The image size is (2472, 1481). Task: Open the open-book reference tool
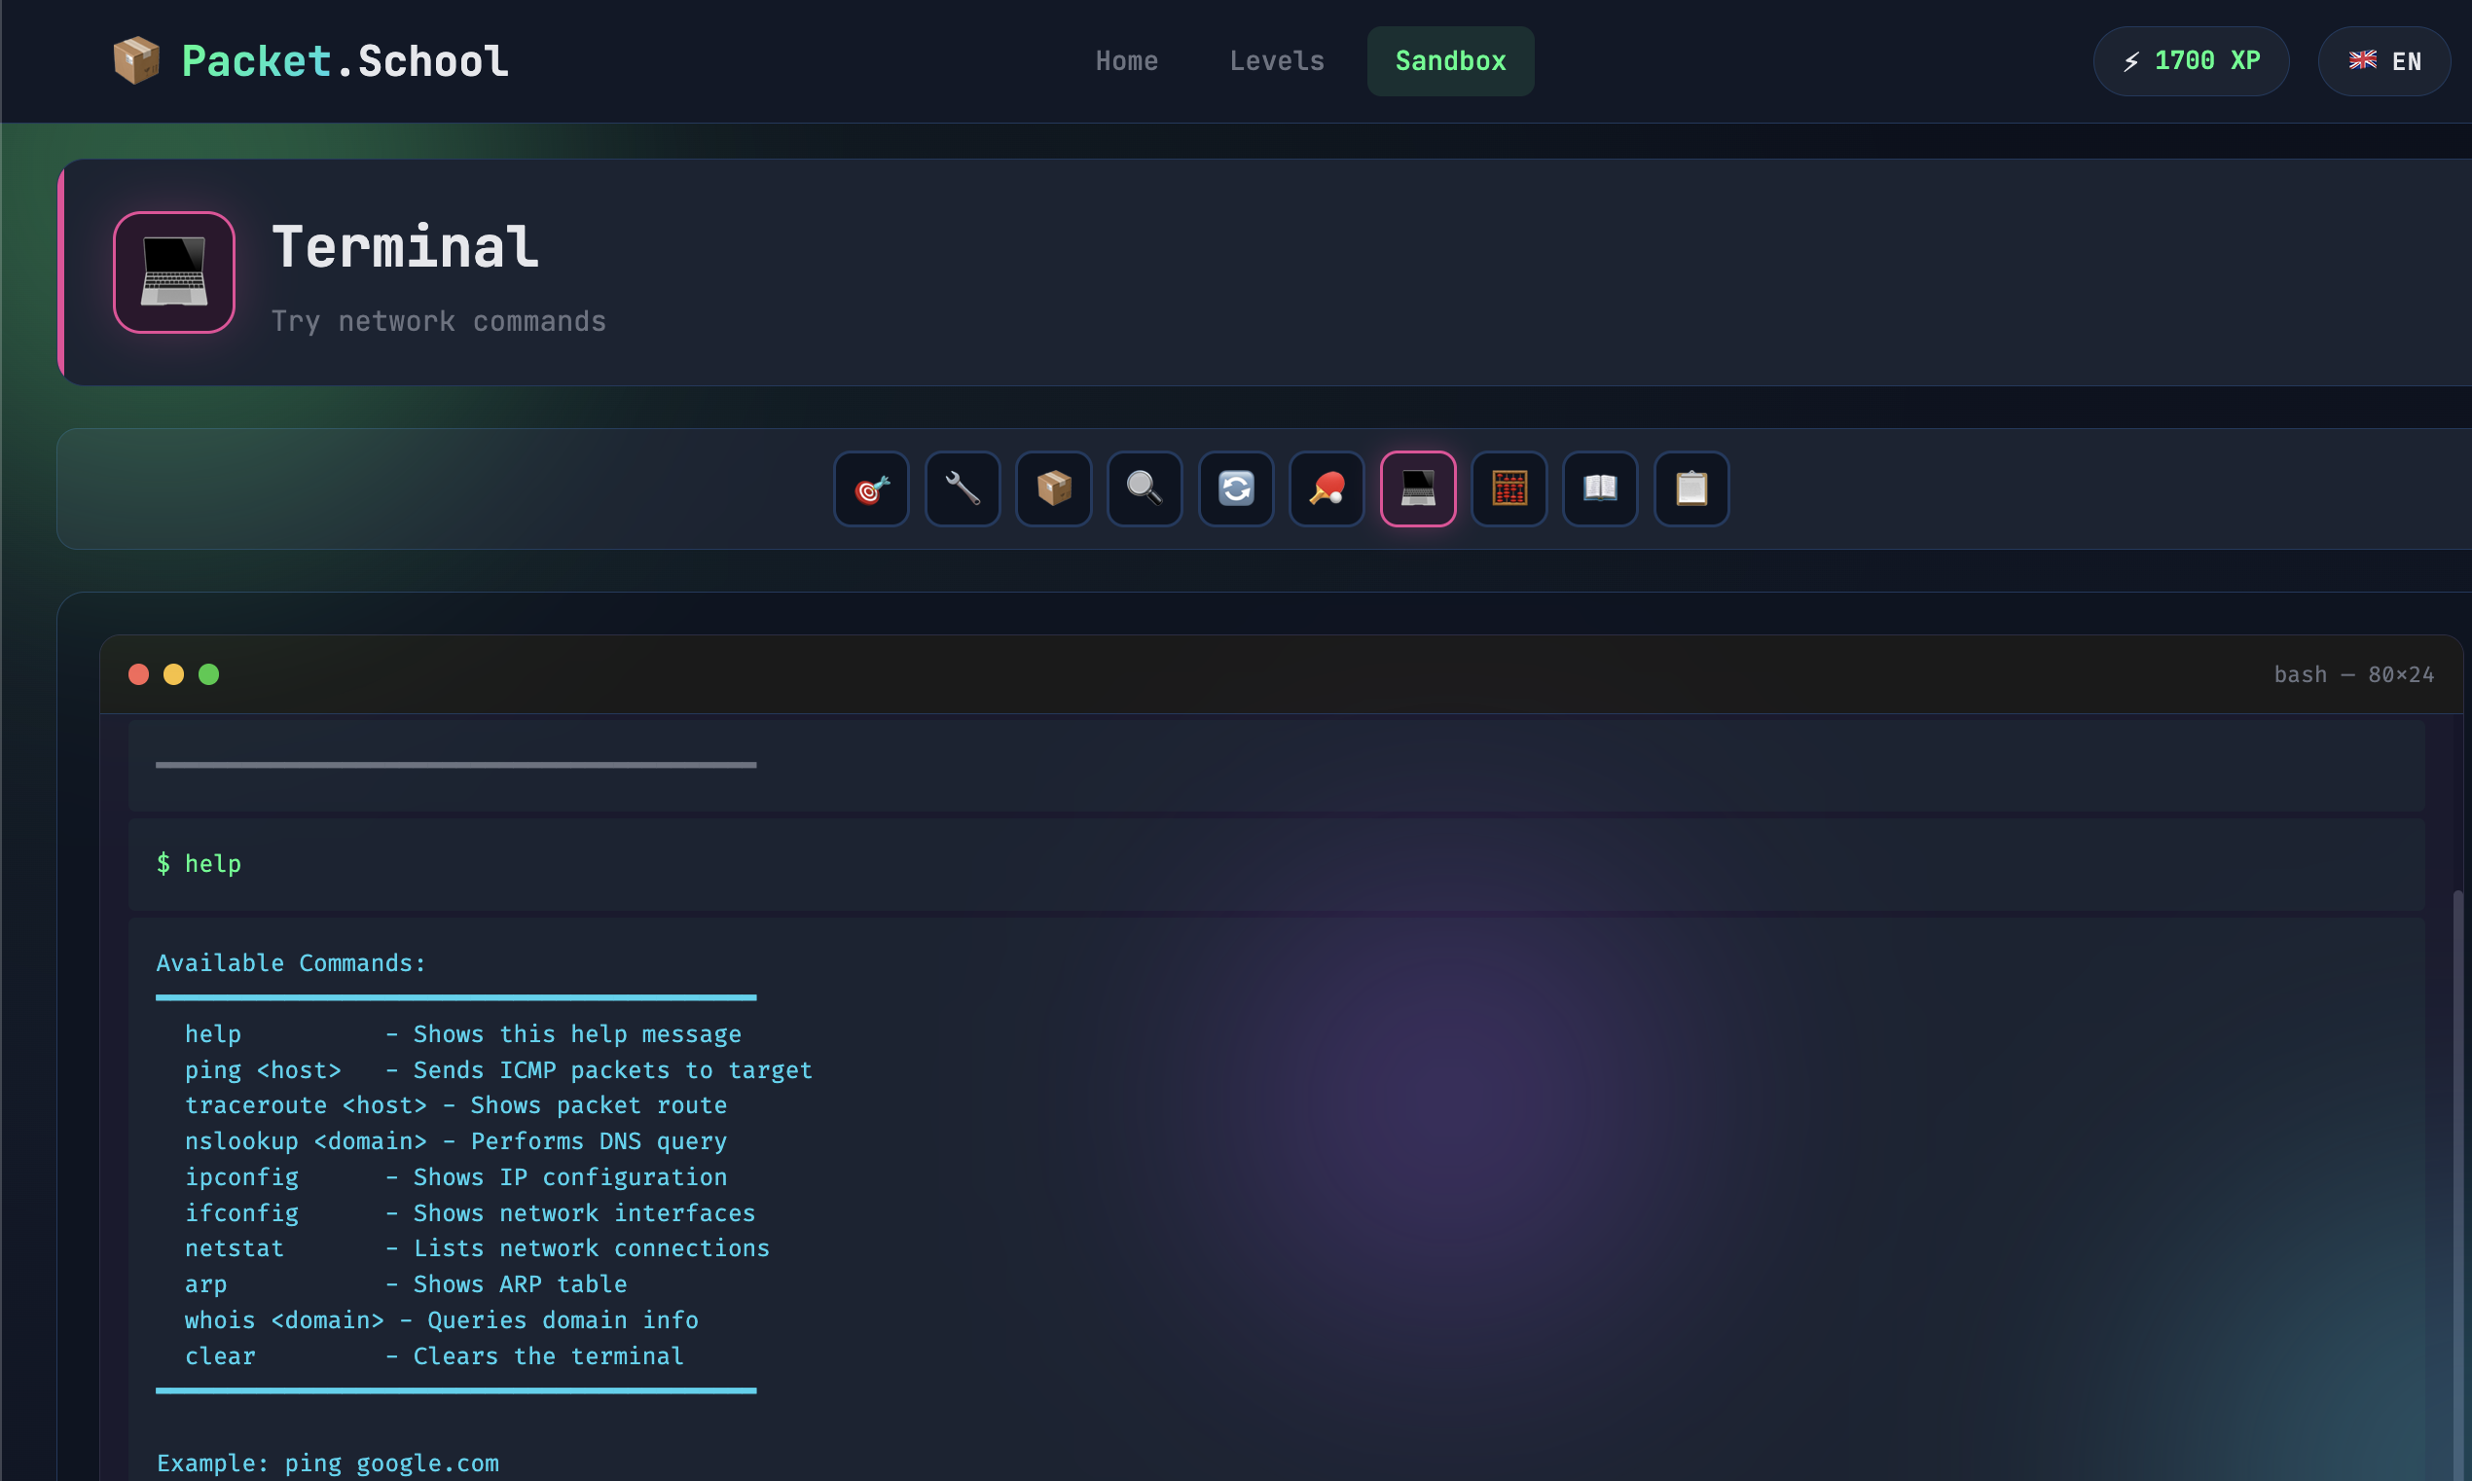click(x=1600, y=489)
